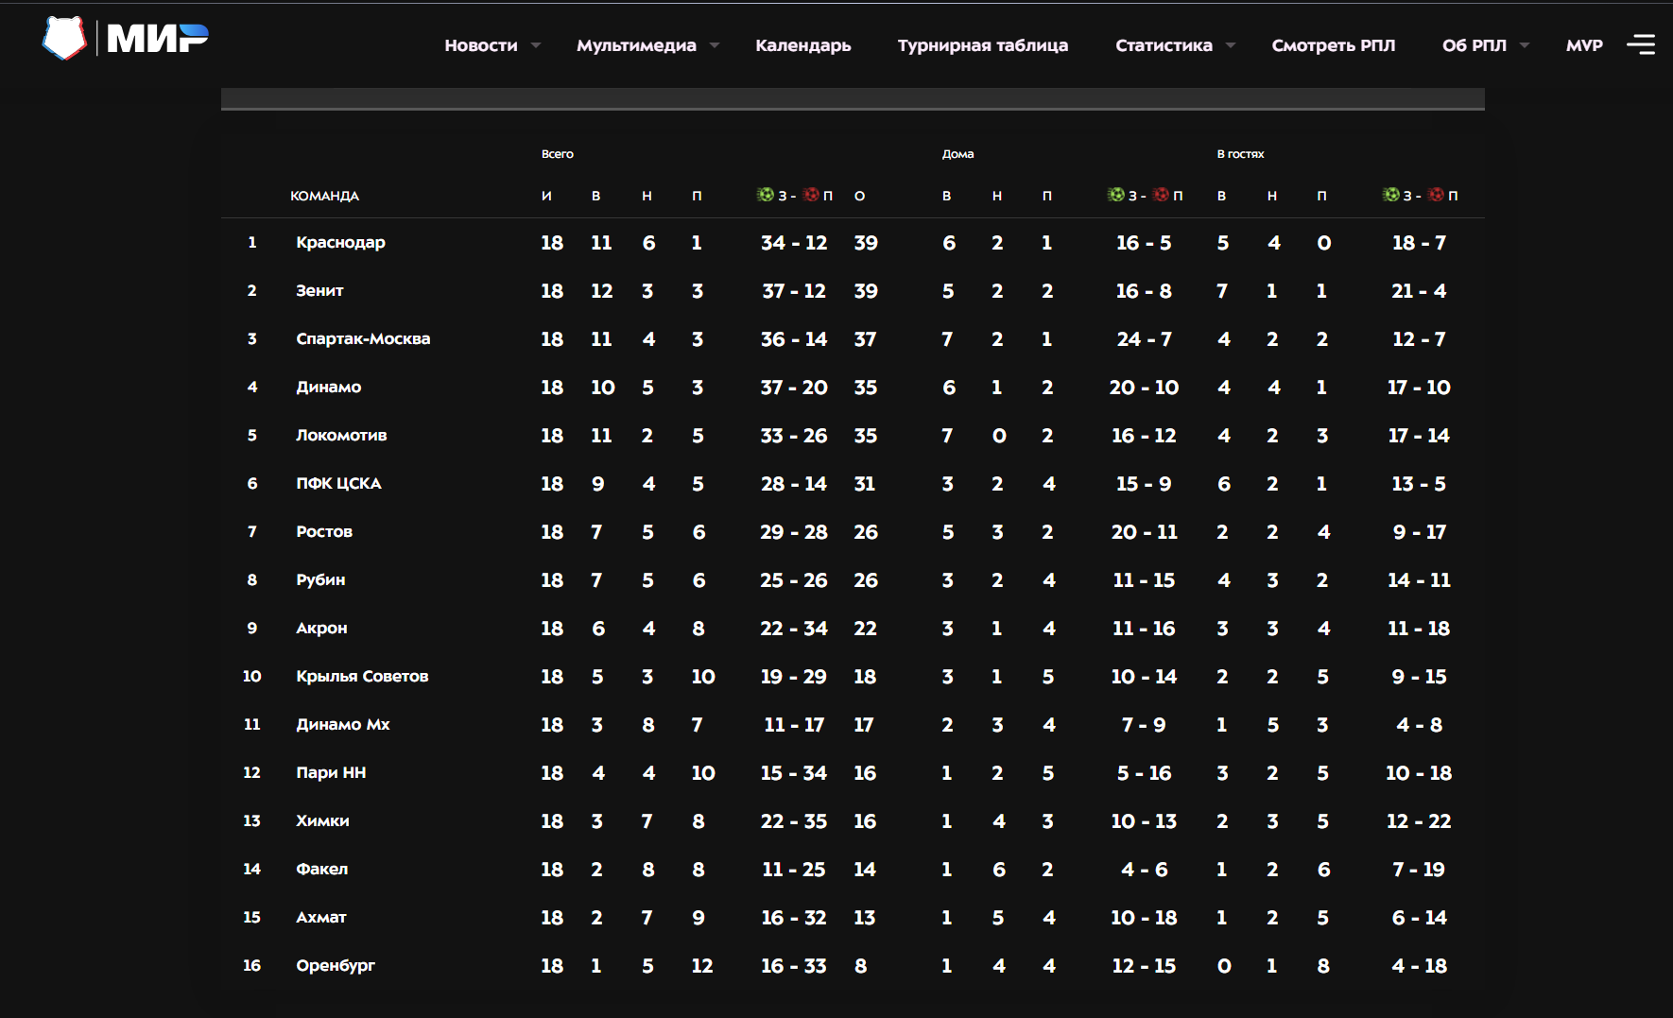Open the Факел team link

coord(322,870)
